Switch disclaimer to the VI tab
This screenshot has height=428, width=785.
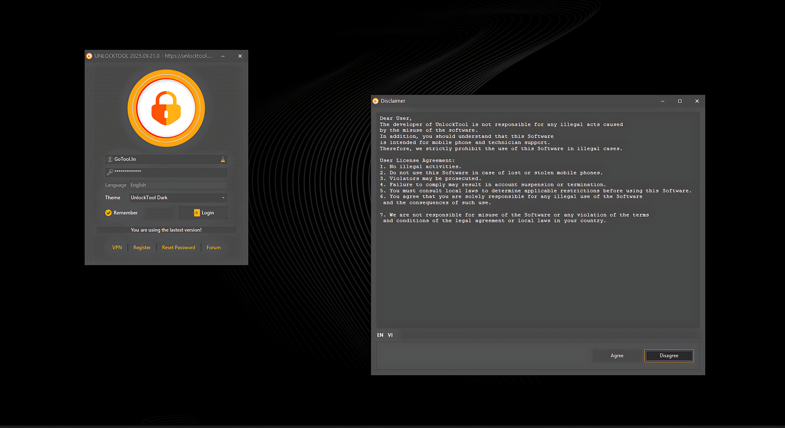tap(390, 335)
